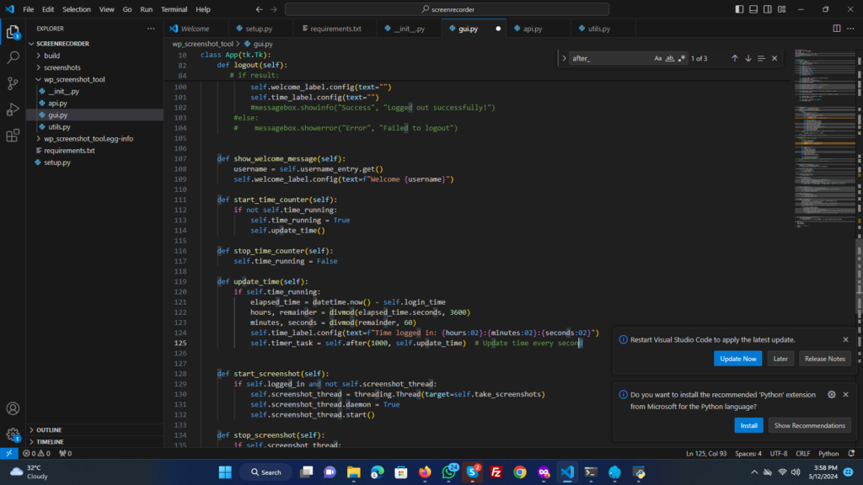Click the Update Now button
This screenshot has height=485, width=863.
point(737,359)
